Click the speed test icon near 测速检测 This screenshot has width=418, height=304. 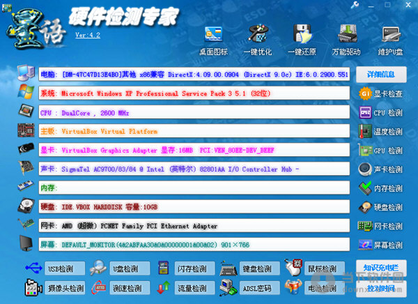pos(98,287)
